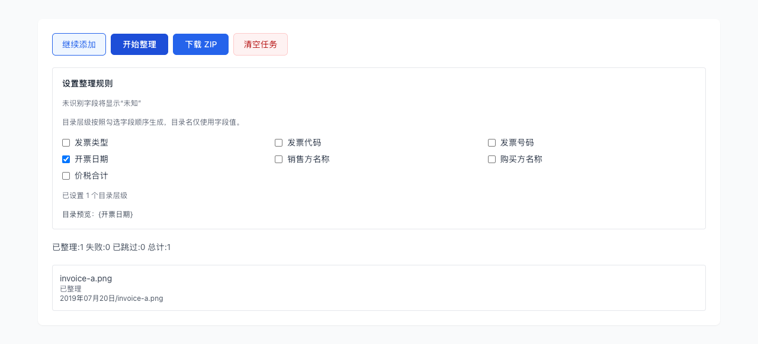Click the 2019年07月20日/invoice-a.png output path
Image resolution: width=758 pixels, height=344 pixels.
click(x=111, y=298)
